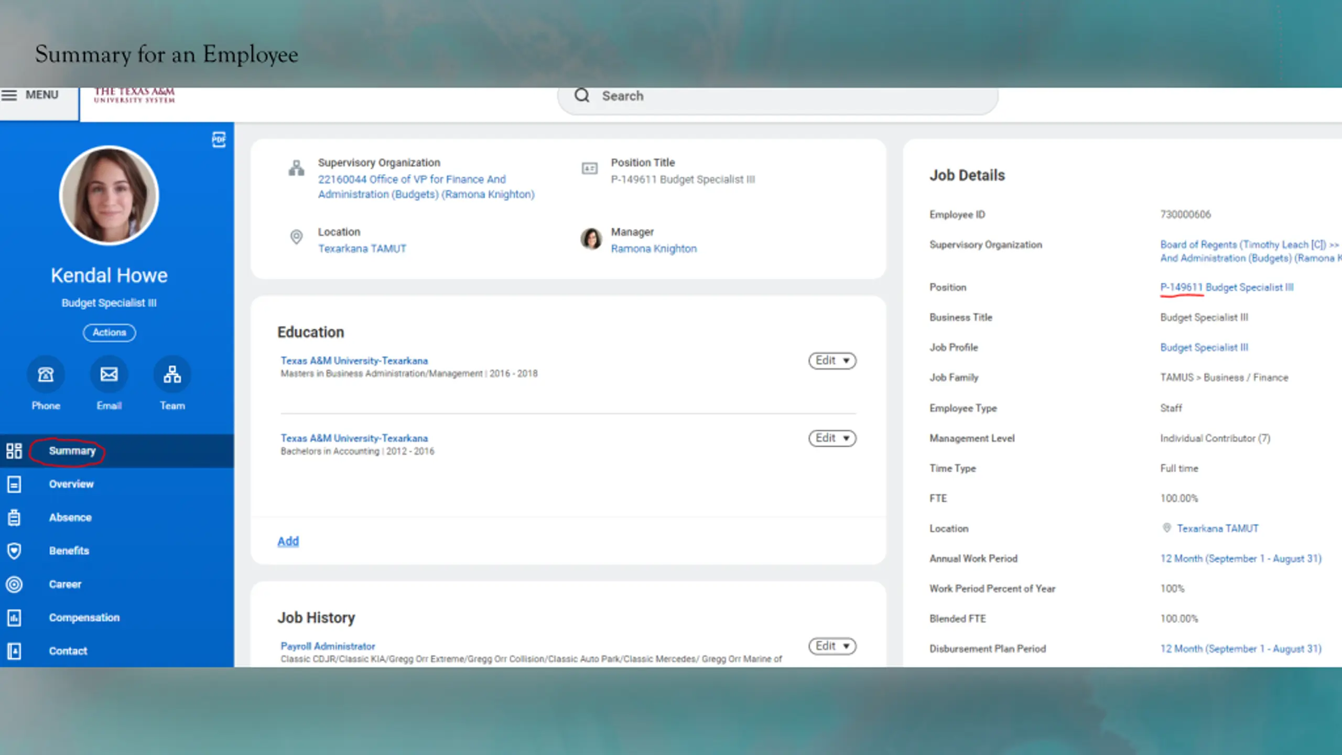The height and width of the screenshot is (755, 1342).
Task: Click the Benefits shield icon
Action: pyautogui.click(x=14, y=551)
